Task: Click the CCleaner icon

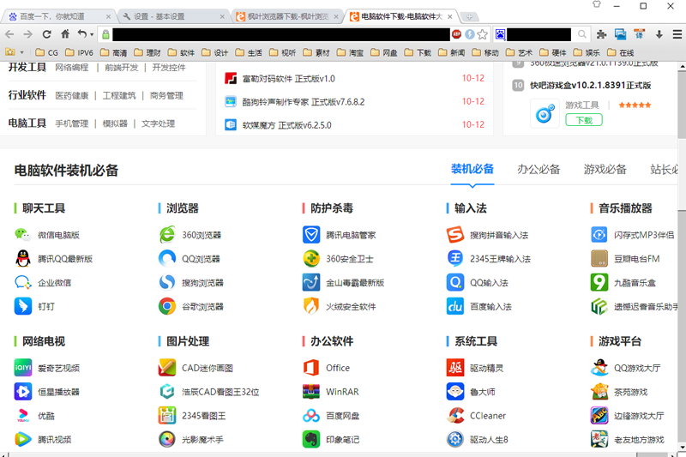Action: [x=454, y=415]
